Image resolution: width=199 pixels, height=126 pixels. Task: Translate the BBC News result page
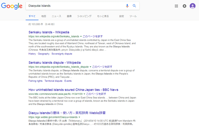point(96,94)
